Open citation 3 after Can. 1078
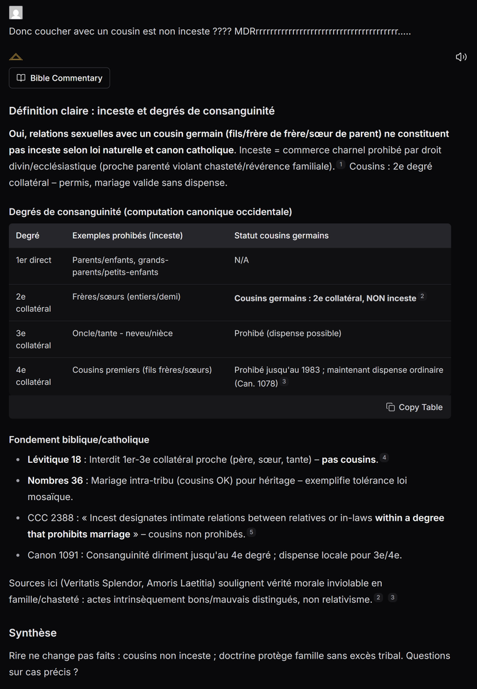Image resolution: width=477 pixels, height=689 pixels. tap(284, 381)
